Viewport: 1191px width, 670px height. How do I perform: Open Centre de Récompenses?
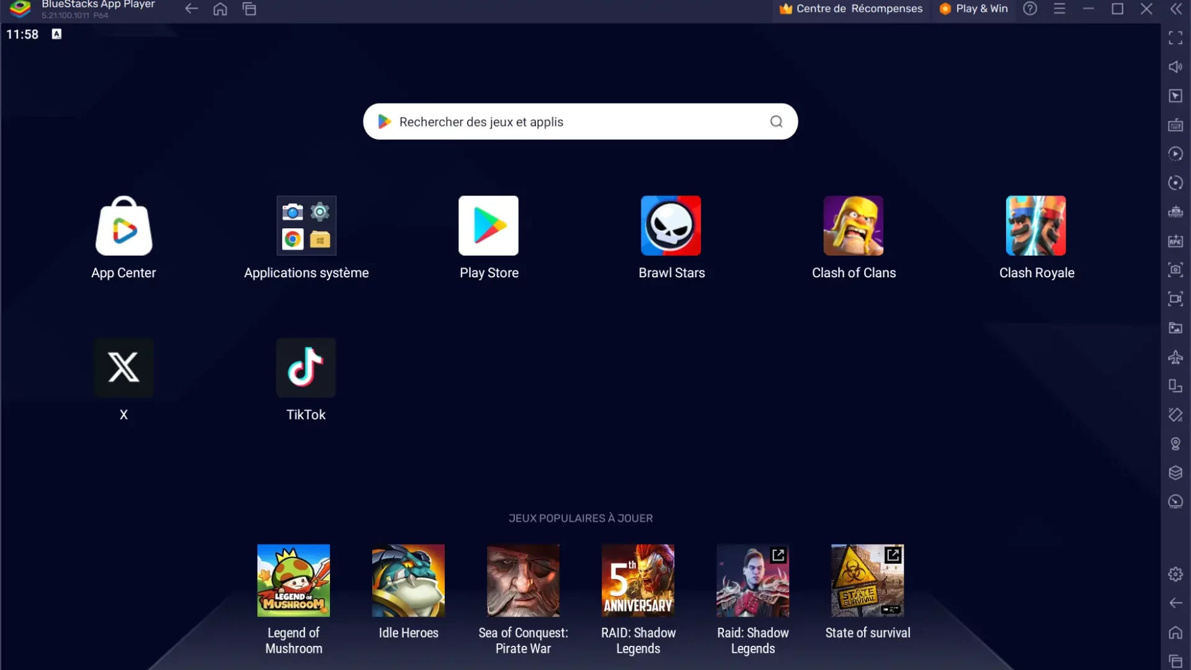(x=851, y=9)
